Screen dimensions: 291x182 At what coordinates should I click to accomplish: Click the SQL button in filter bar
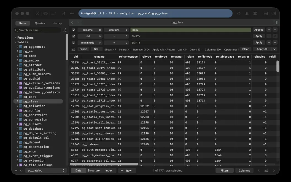pyautogui.click(x=96, y=49)
